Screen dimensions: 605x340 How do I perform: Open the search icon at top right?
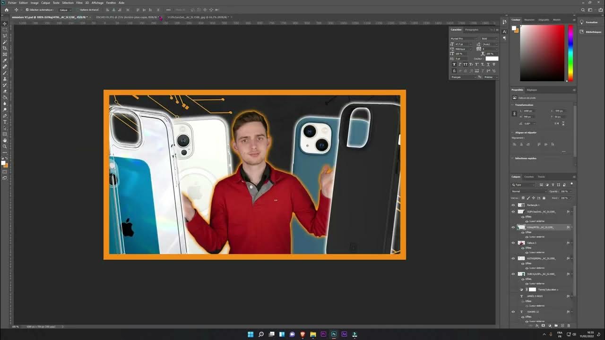[583, 9]
